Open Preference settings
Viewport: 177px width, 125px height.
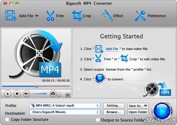[140, 16]
